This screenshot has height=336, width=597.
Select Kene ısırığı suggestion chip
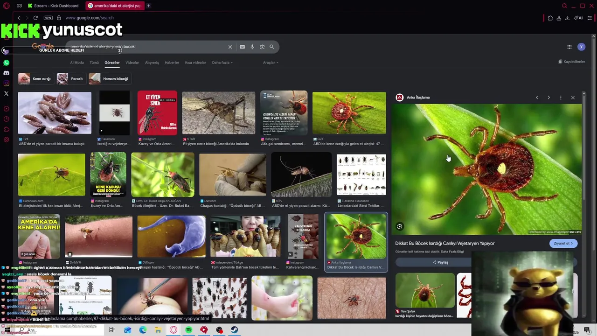pyautogui.click(x=35, y=78)
